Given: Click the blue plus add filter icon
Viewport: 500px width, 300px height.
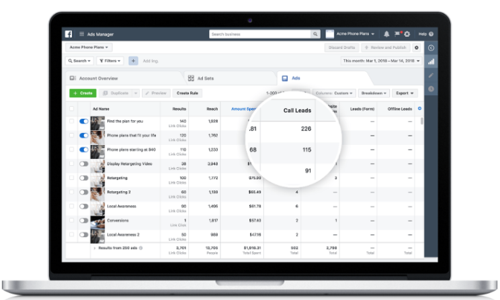Looking at the screenshot, I should point(133,60).
